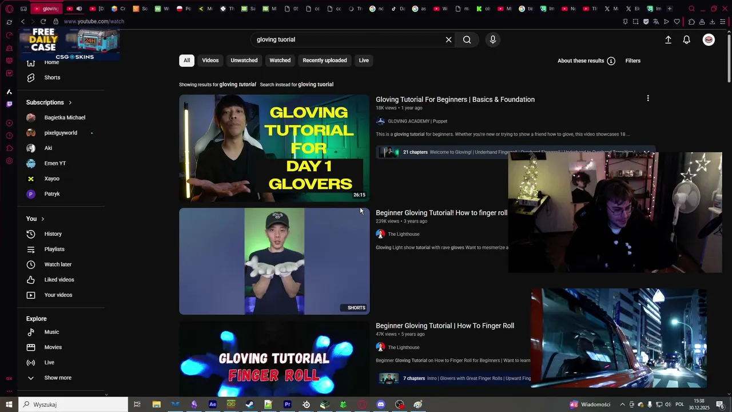Screen dimensions: 732x412
Task: Open Gloving Tutorial For Beginners title
Action: [x=455, y=100]
